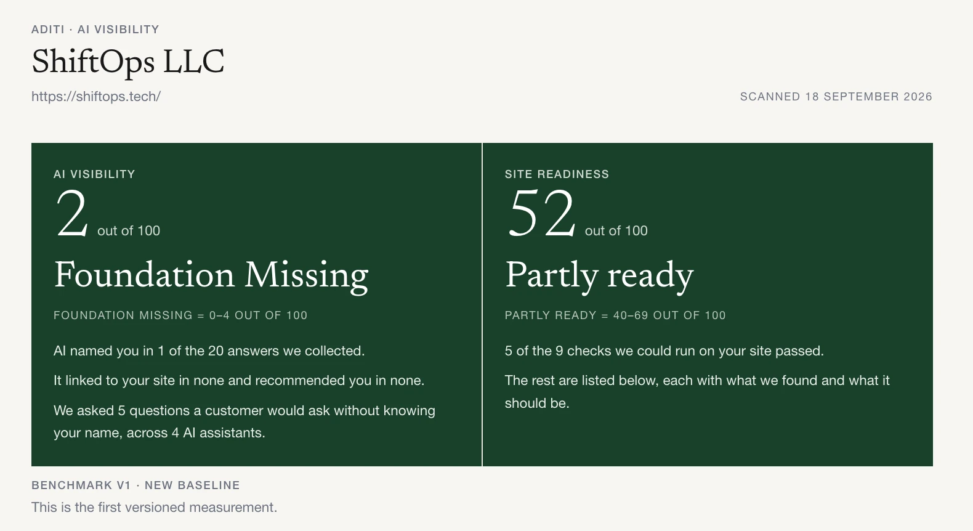The height and width of the screenshot is (531, 973).
Task: Click 'We asked 5 questions a customer' paragraph
Action: 244,421
